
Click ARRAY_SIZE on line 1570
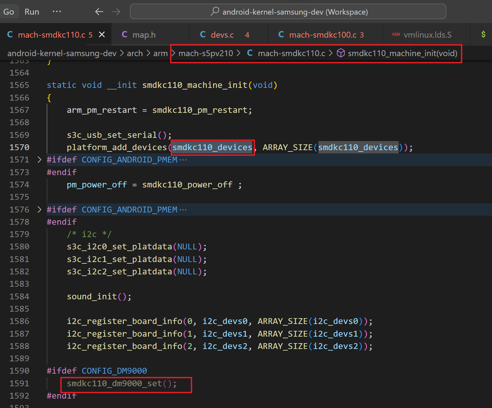pyautogui.click(x=288, y=147)
